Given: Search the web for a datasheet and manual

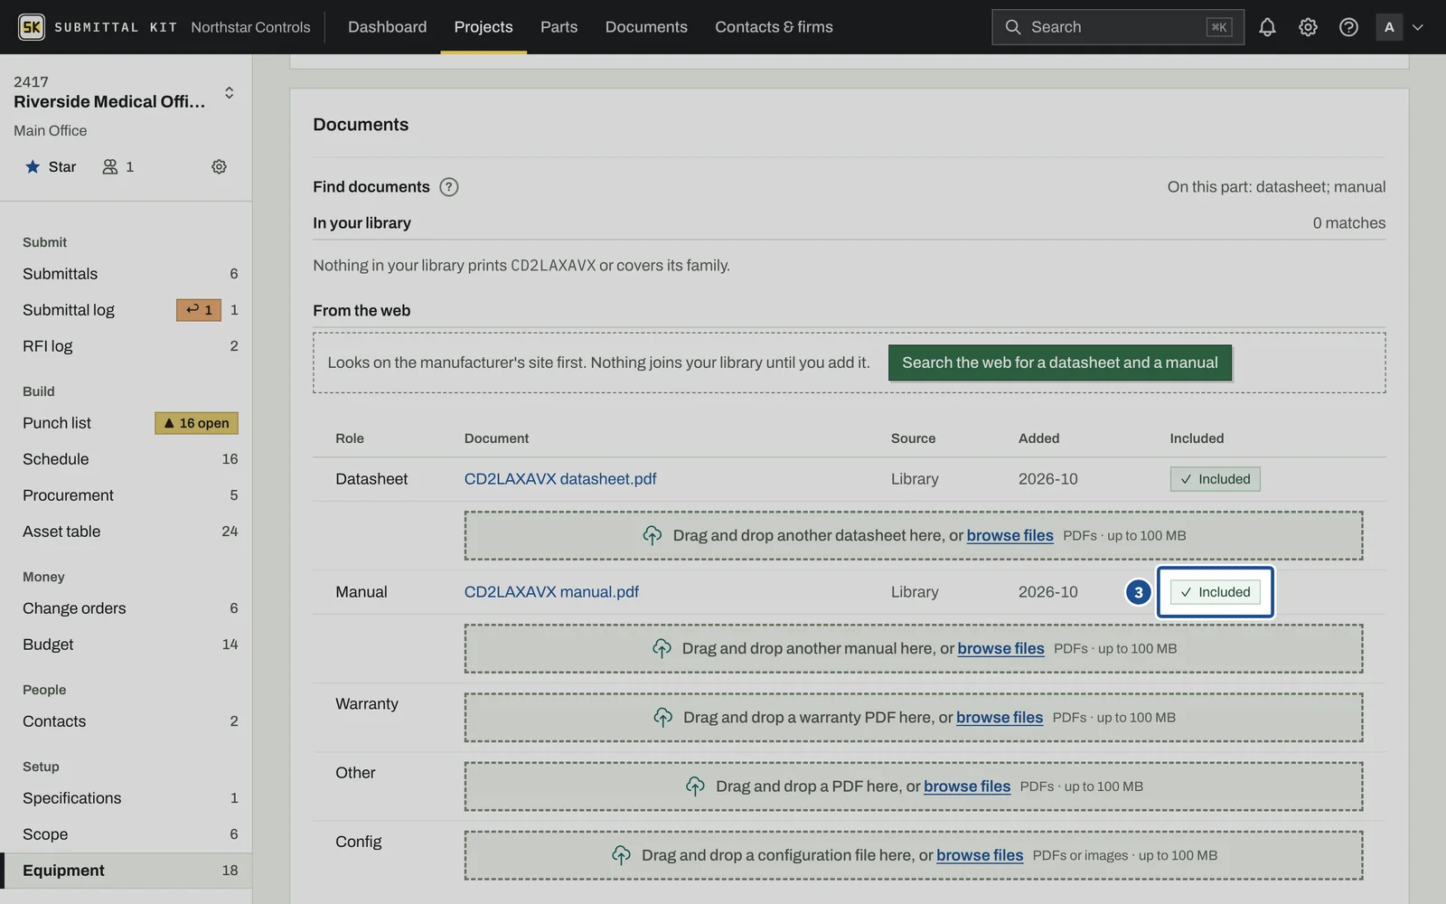Looking at the screenshot, I should (1059, 363).
